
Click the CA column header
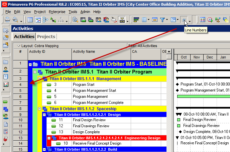tap(146, 54)
